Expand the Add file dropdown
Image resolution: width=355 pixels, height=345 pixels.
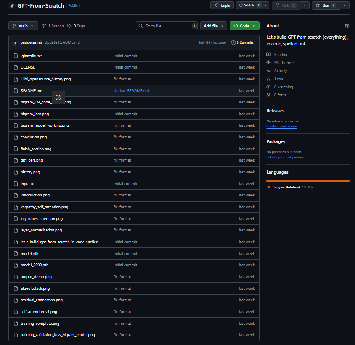point(213,26)
